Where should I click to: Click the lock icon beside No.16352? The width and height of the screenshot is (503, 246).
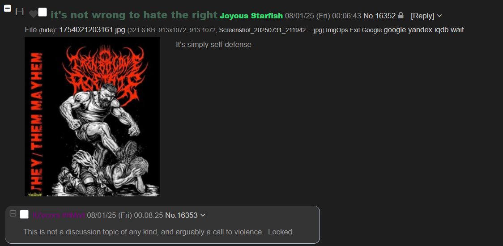(401, 15)
